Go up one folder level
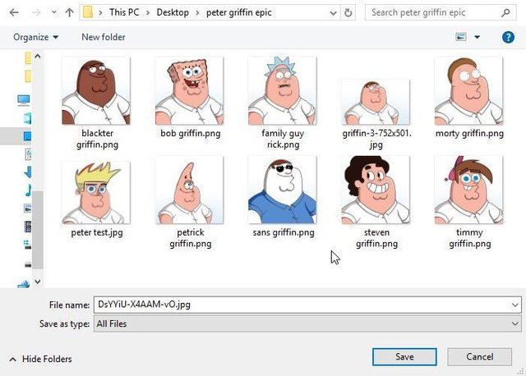 (x=69, y=13)
